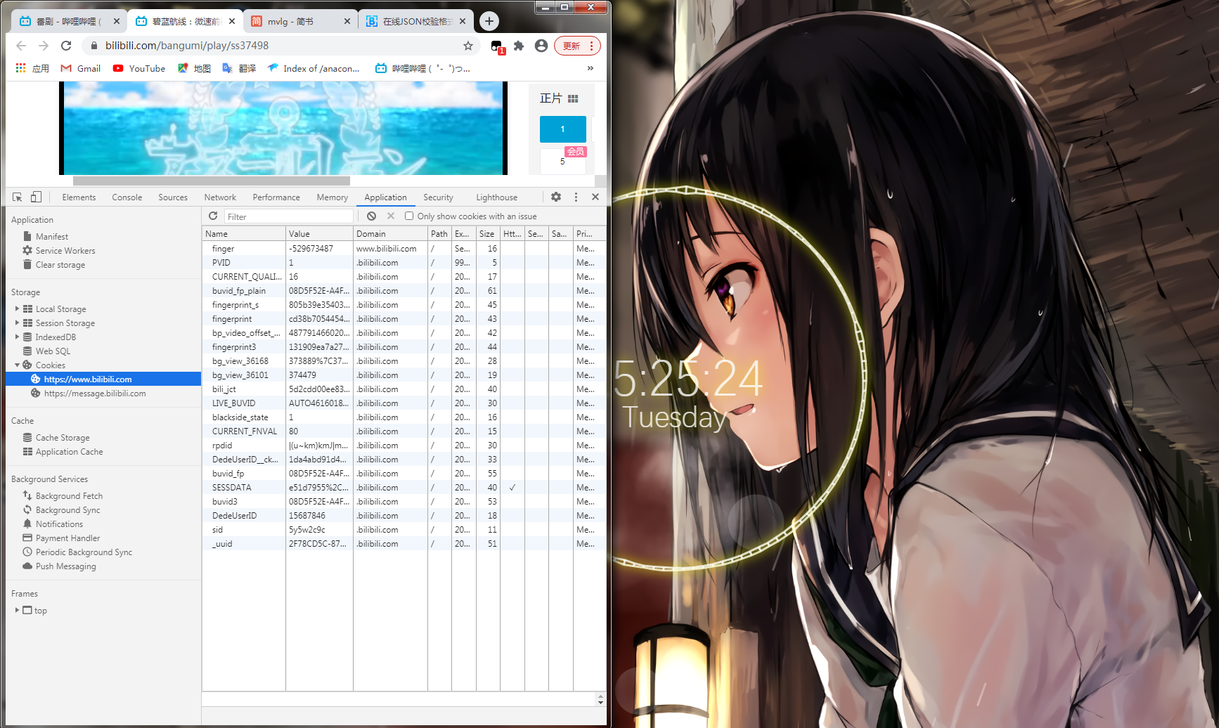The image size is (1219, 728).
Task: Toggle the device toolbar icon
Action: tap(36, 197)
